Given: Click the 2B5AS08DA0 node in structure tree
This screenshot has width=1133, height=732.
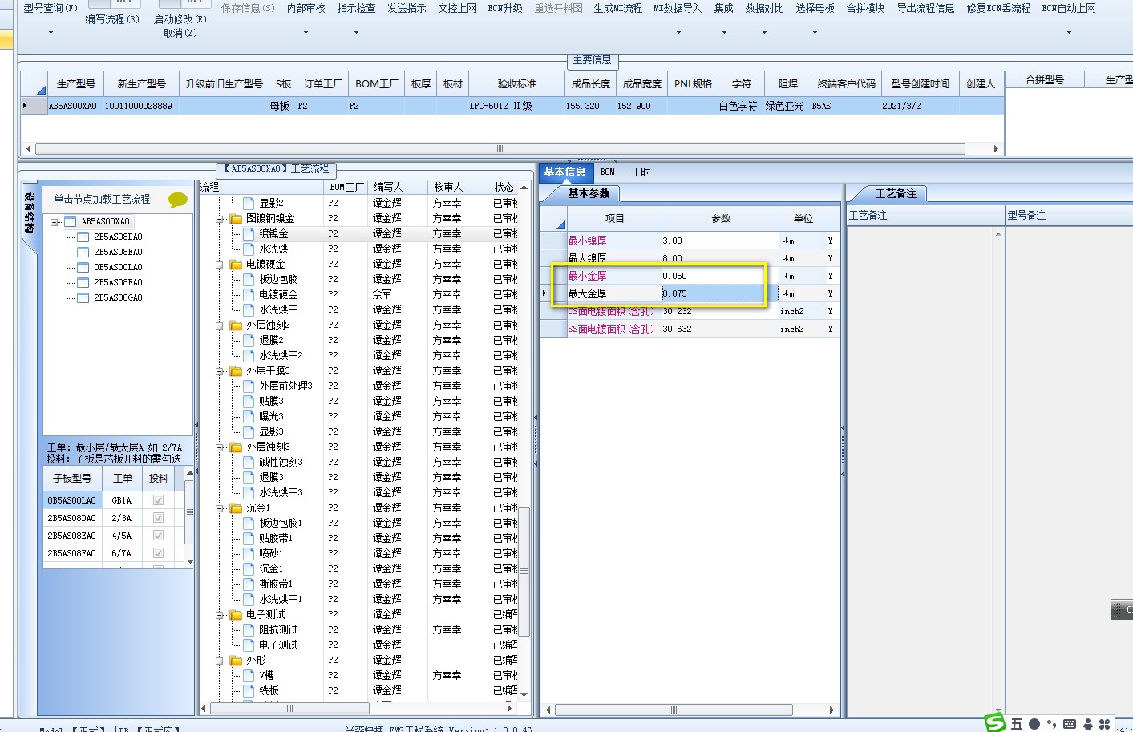Looking at the screenshot, I should pyautogui.click(x=118, y=237).
